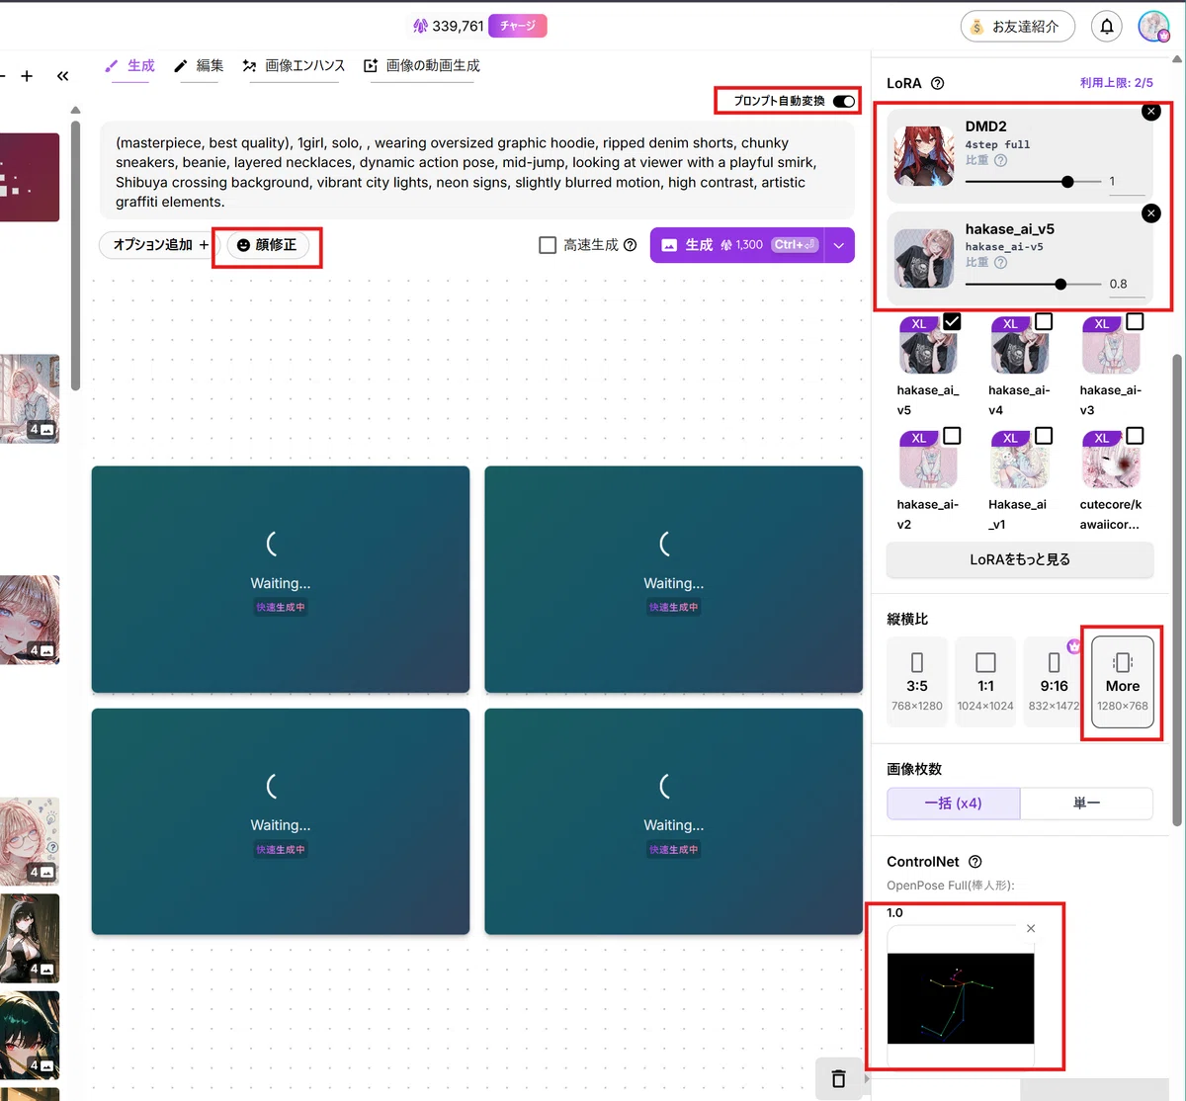Select the 1:1 aspect ratio
The image size is (1186, 1101).
(x=985, y=682)
